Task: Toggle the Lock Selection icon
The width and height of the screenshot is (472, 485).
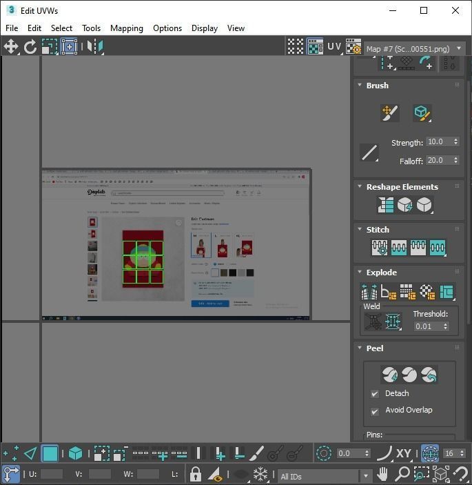Action: [x=196, y=474]
